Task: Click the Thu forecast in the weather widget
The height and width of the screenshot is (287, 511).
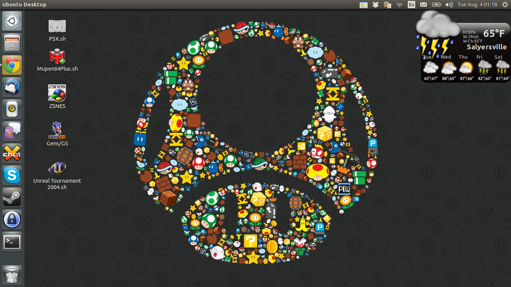Action: coord(466,68)
